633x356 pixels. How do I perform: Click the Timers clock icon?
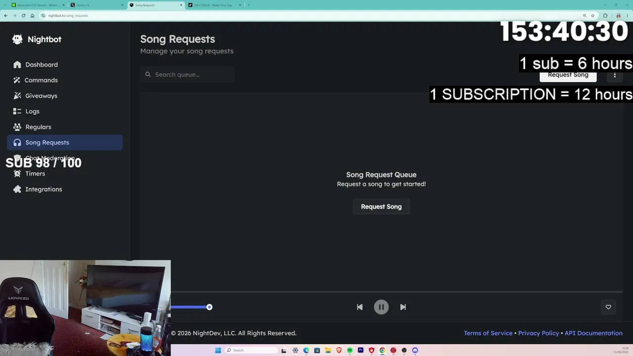click(17, 174)
